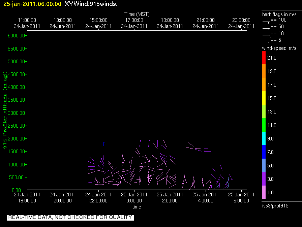Screen dimensions: 302x227
Task: Click the orange 19.0 color bar segment
Action: pos(264,71)
